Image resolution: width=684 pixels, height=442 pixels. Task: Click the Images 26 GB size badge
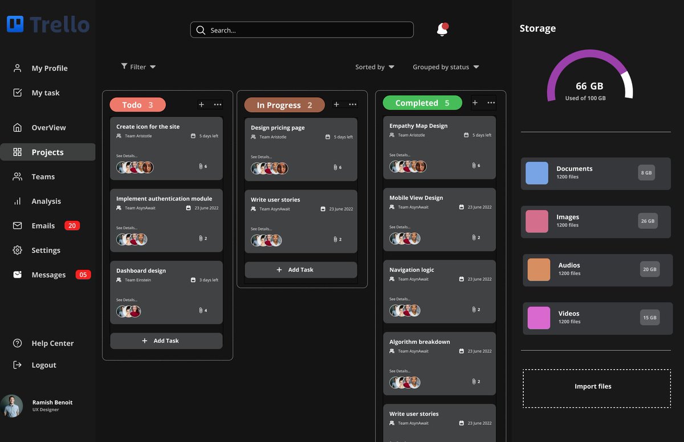click(648, 221)
